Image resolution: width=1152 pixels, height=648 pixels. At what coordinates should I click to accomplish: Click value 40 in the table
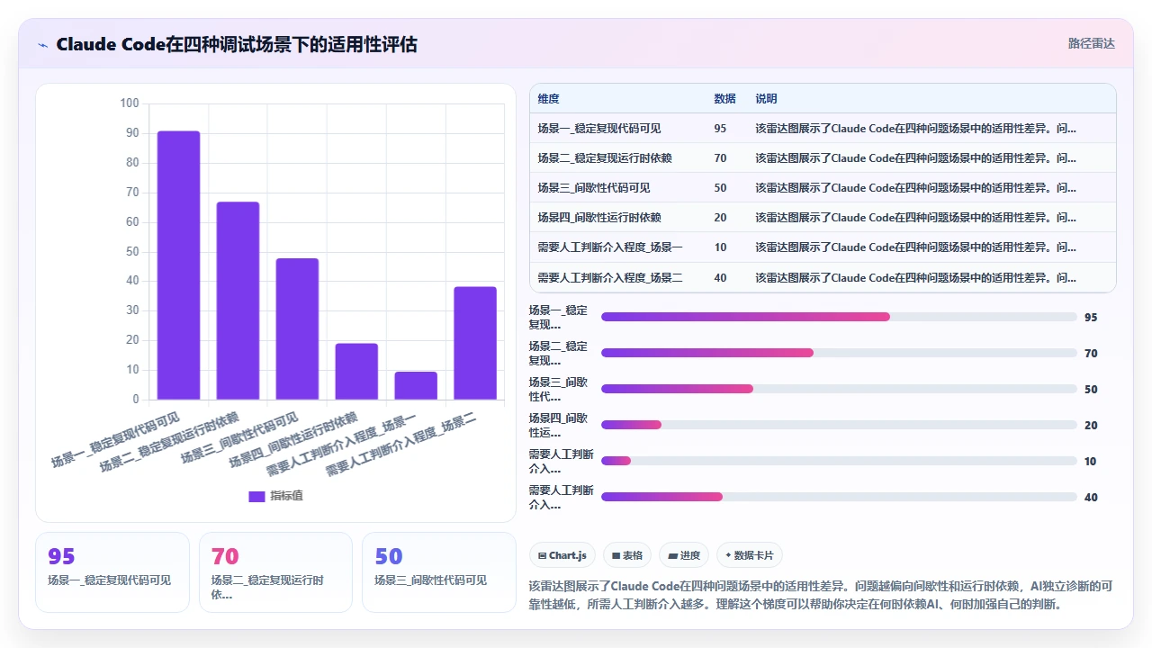click(x=720, y=278)
